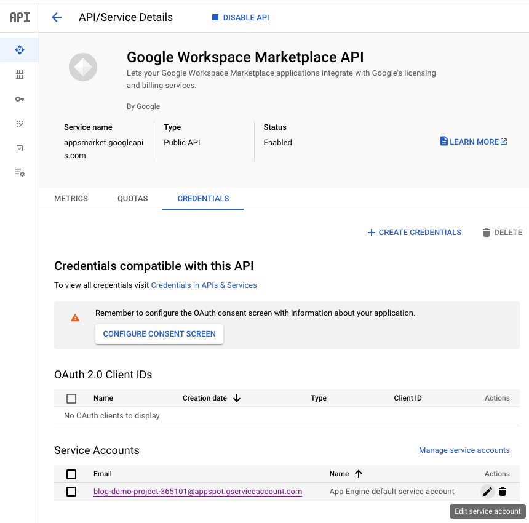Image resolution: width=529 pixels, height=523 pixels.
Task: Switch to the QUOTAS tab
Action: click(x=133, y=199)
